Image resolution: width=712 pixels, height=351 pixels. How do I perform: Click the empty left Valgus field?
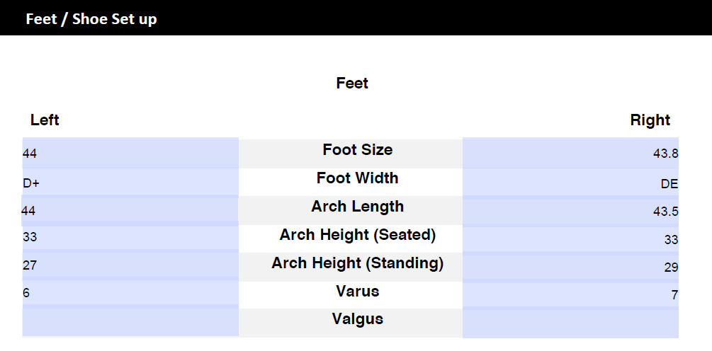[130, 322]
